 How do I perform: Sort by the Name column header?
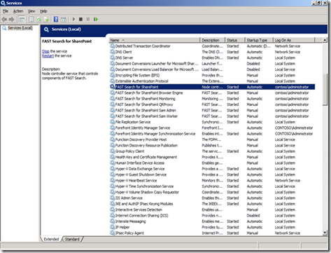tap(154, 40)
